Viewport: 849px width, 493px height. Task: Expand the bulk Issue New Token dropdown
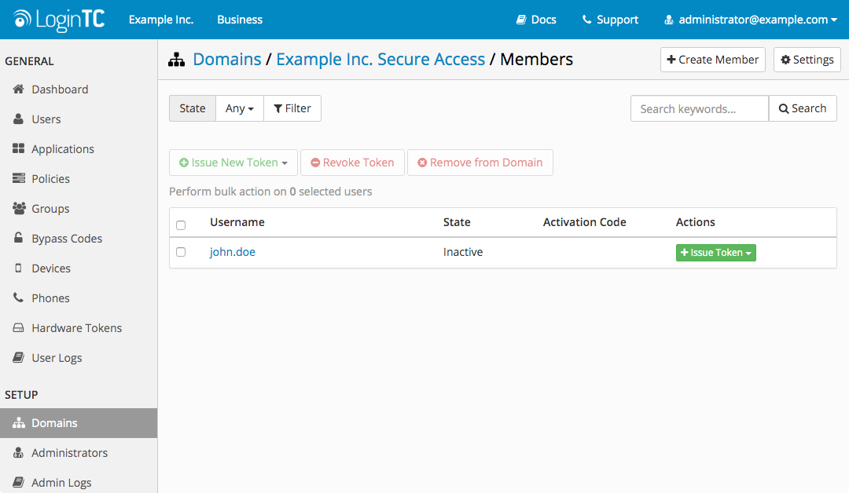pos(233,163)
